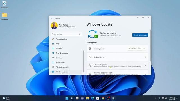Click the Windows Update page scrollbar
Image resolution: width=180 pixels, height=101 pixels.
click(x=150, y=45)
